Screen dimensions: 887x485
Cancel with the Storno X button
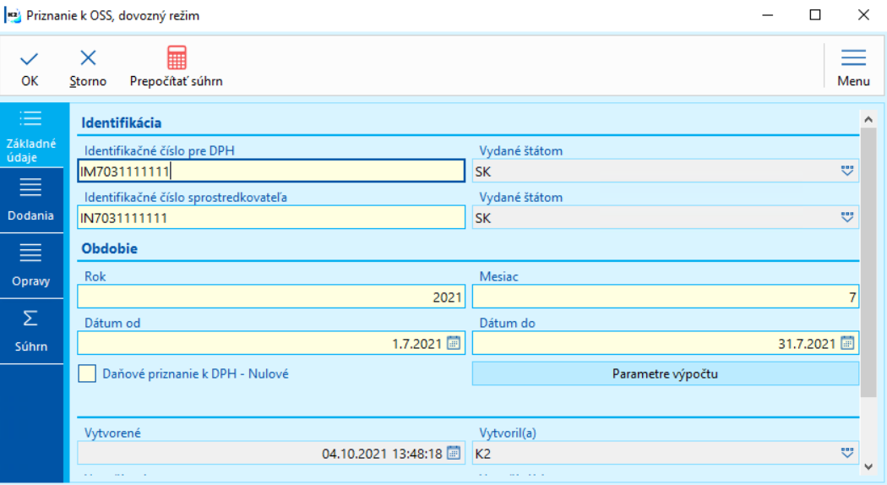point(88,68)
